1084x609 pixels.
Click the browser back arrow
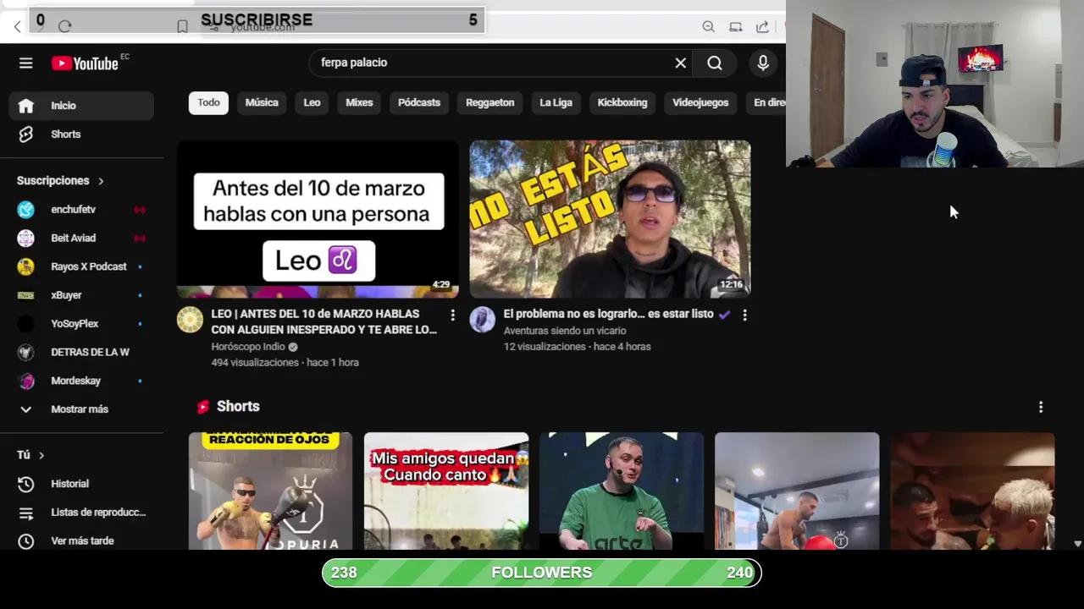17,27
